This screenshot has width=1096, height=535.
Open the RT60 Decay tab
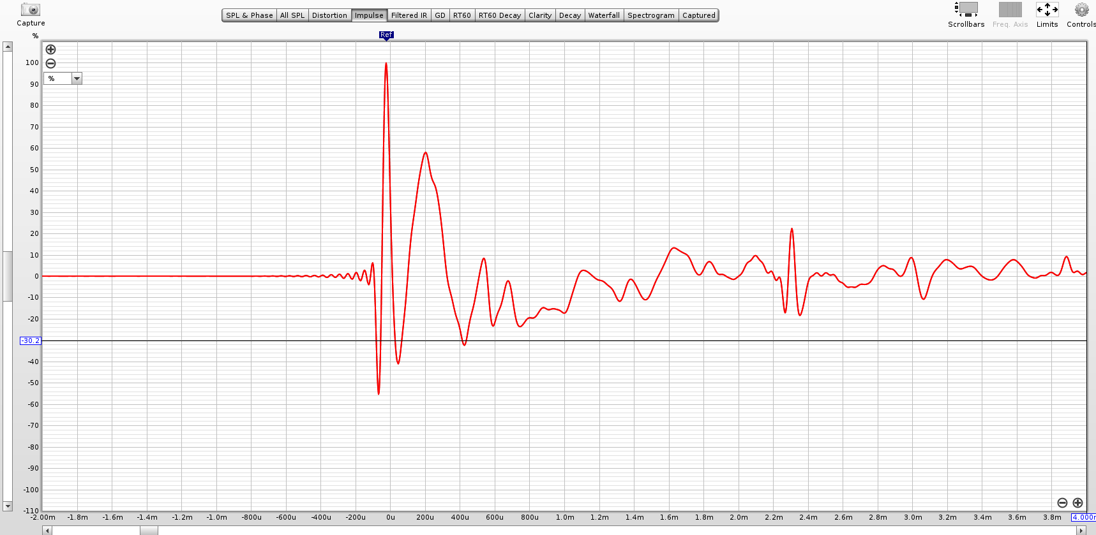(500, 15)
